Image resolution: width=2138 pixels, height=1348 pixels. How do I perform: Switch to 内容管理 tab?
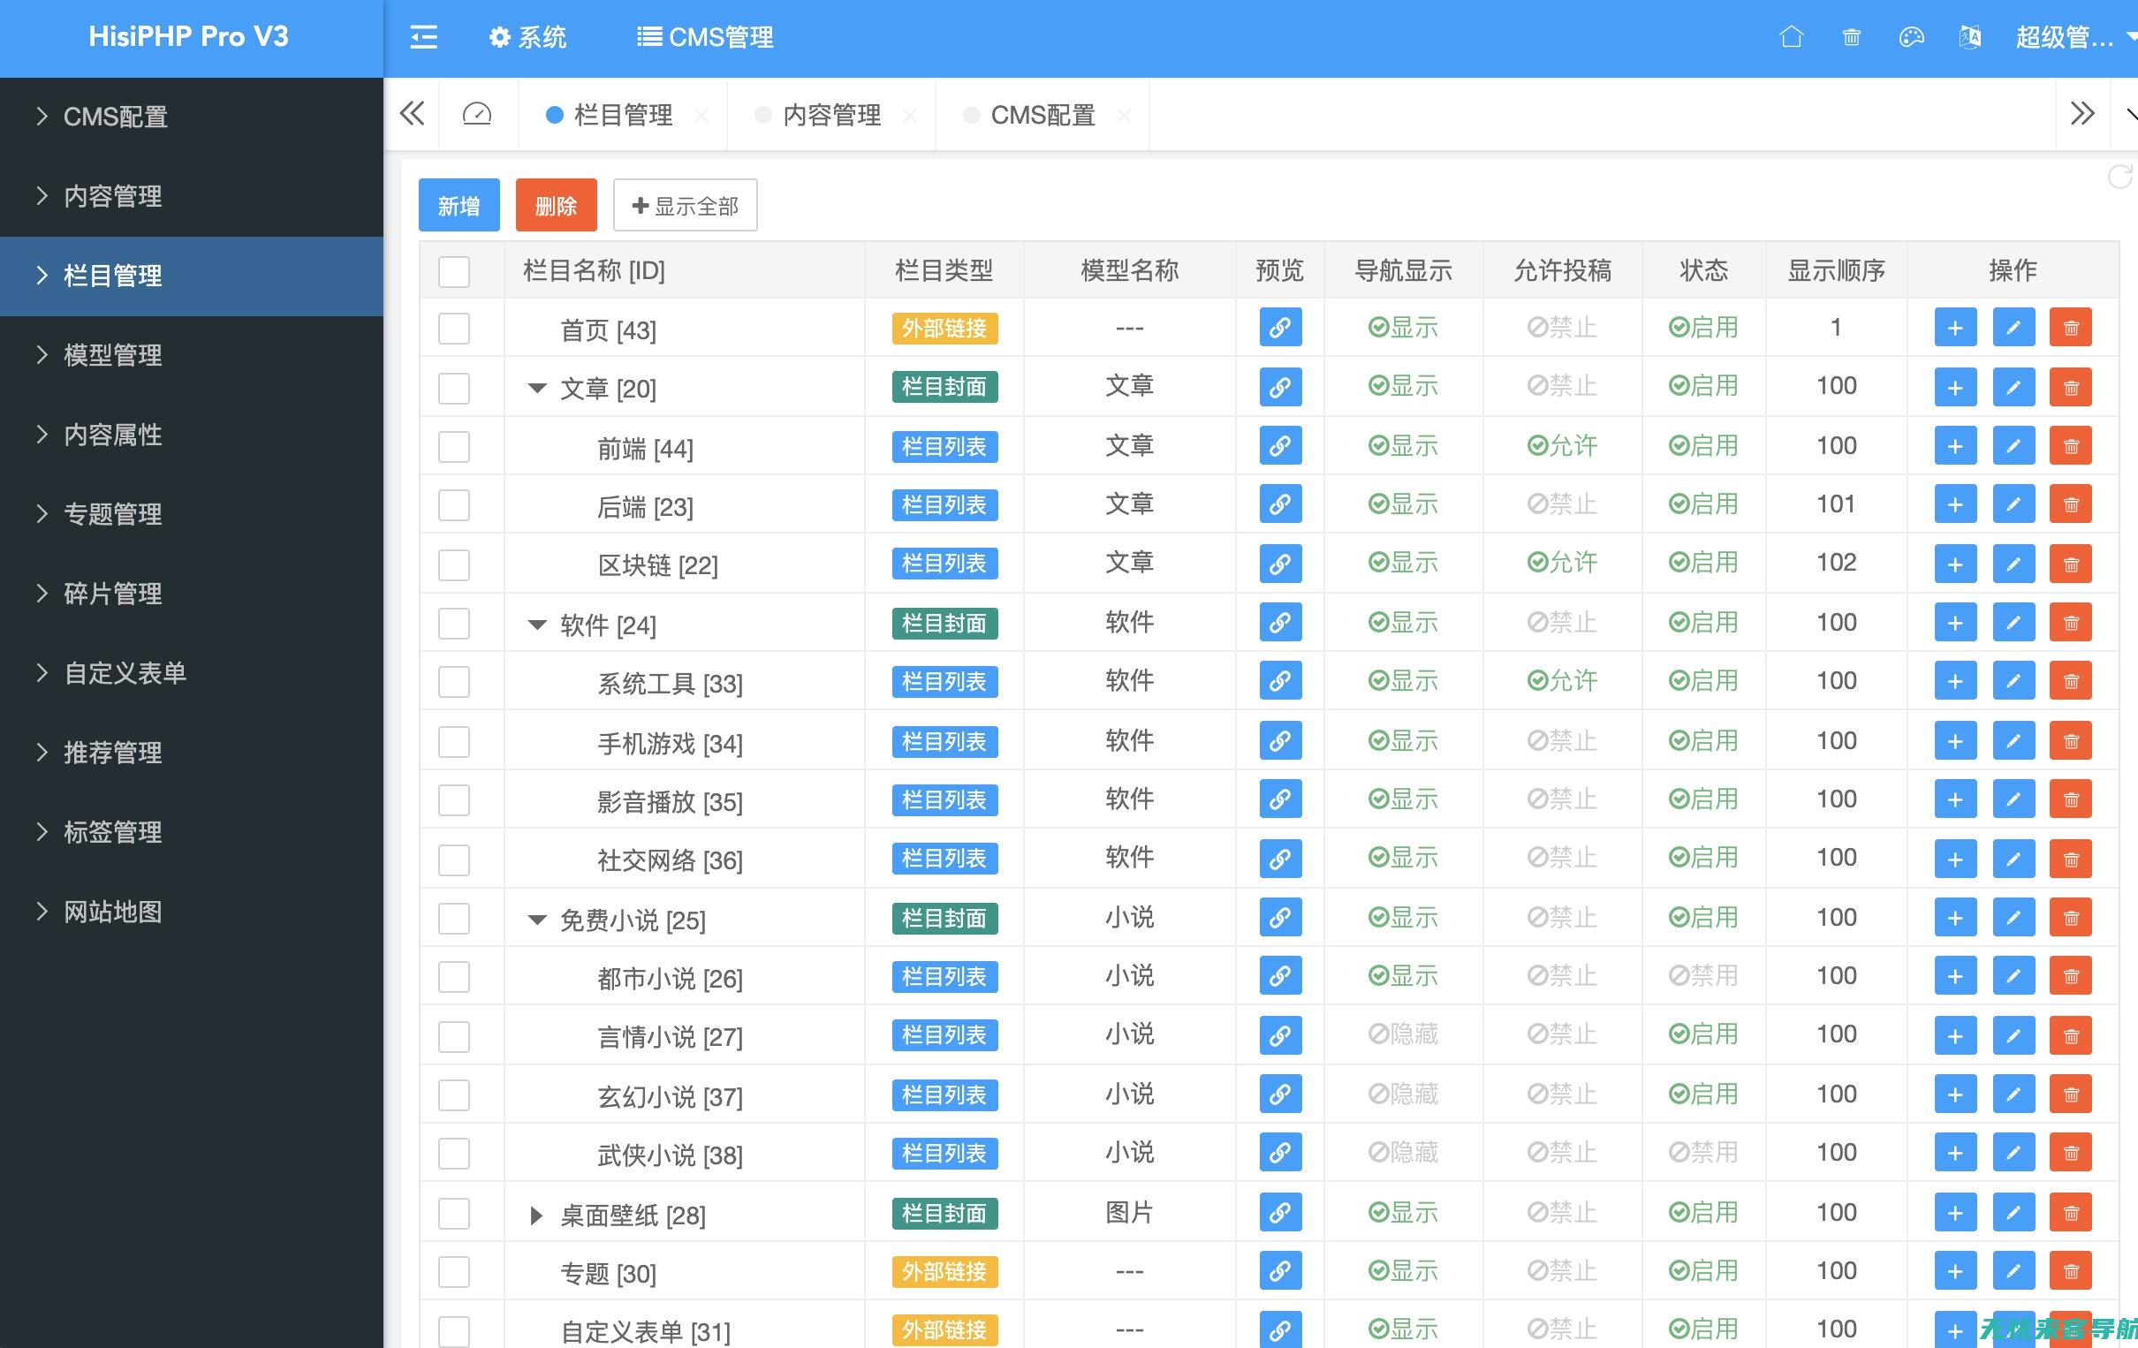pos(832,113)
